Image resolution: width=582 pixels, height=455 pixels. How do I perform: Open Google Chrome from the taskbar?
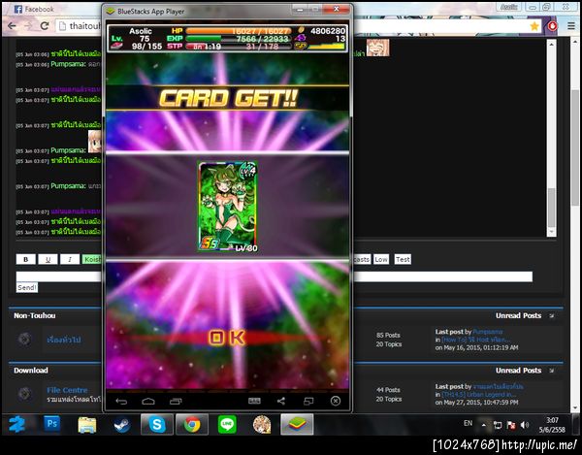pos(192,424)
